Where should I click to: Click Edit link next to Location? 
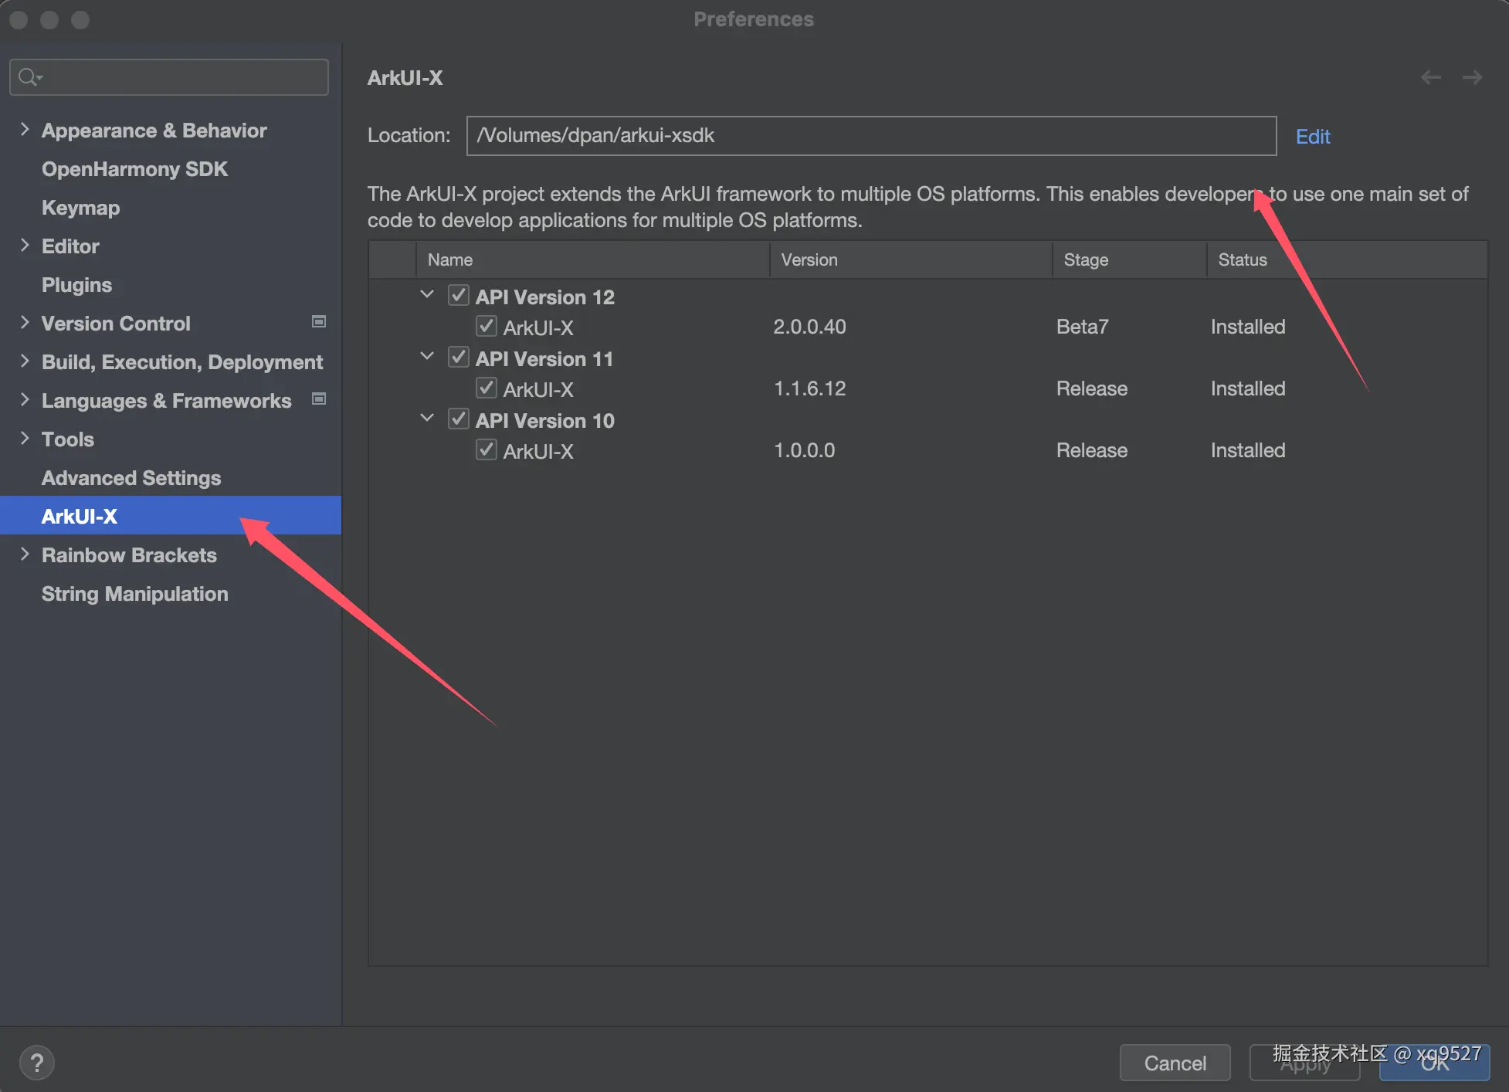tap(1312, 137)
